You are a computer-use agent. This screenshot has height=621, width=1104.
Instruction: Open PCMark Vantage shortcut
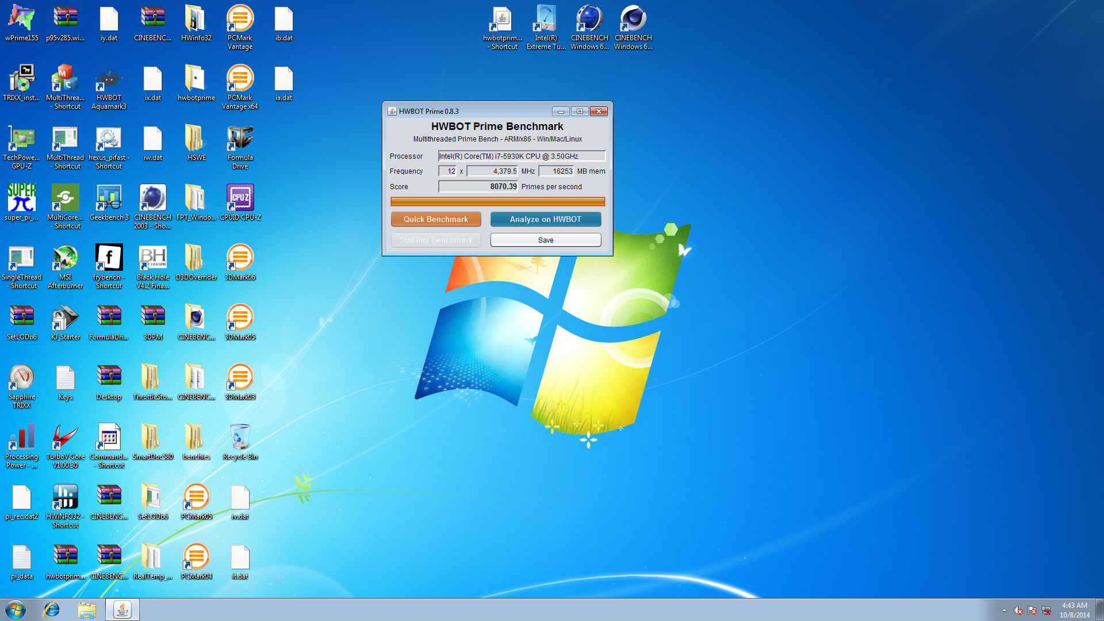(240, 27)
